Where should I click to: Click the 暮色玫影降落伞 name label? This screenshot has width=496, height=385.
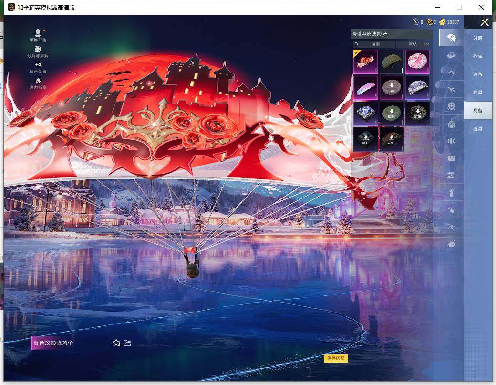click(53, 343)
